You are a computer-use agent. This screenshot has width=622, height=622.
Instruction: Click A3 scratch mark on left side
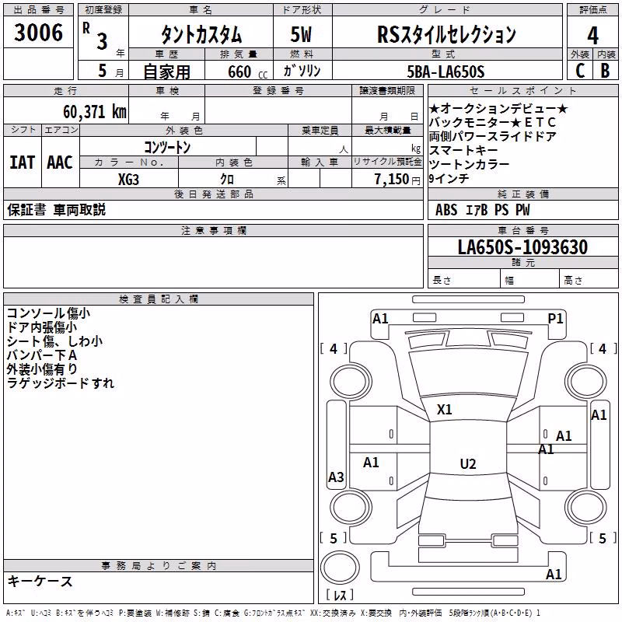336,477
